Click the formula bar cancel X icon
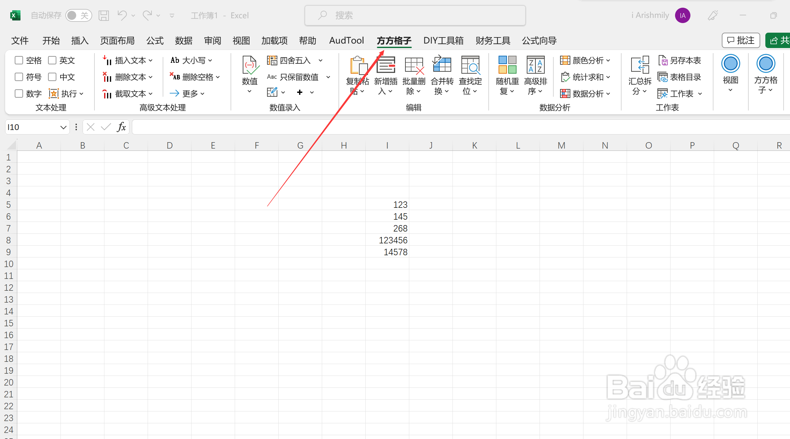 coord(91,127)
